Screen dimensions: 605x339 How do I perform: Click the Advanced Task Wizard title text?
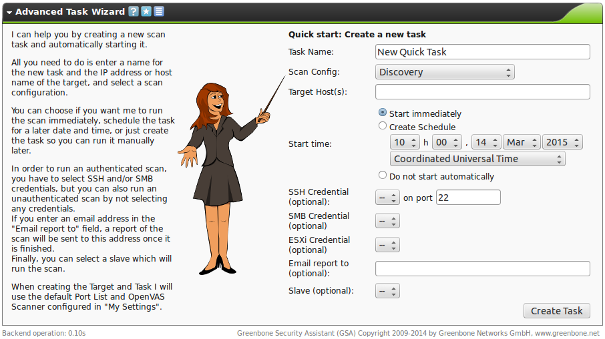point(70,12)
